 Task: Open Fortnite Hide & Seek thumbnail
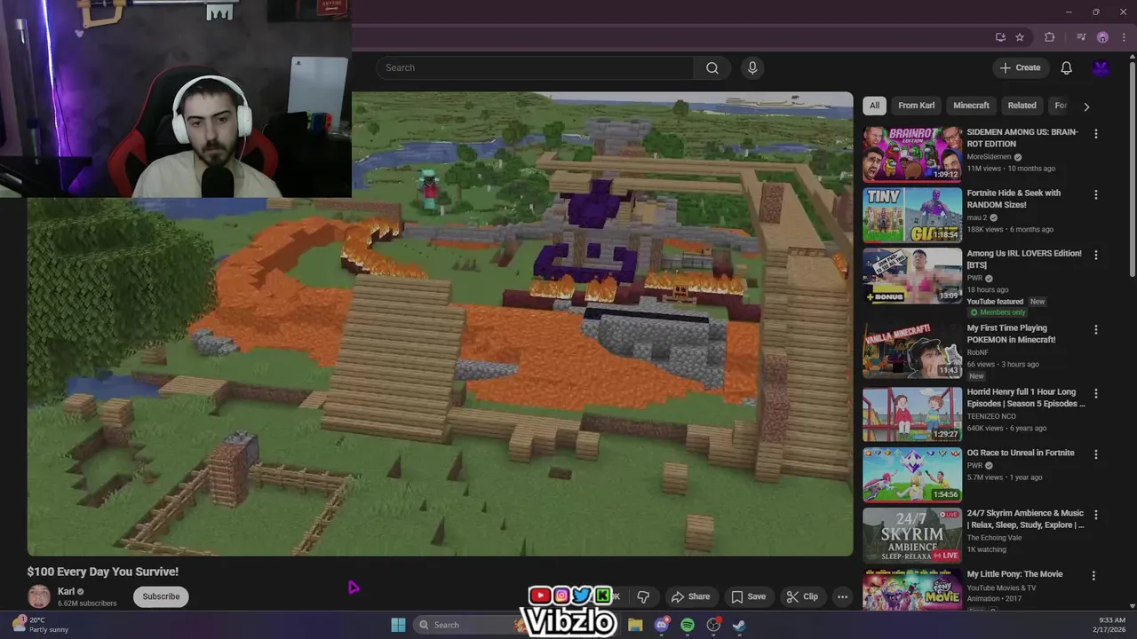(x=912, y=214)
